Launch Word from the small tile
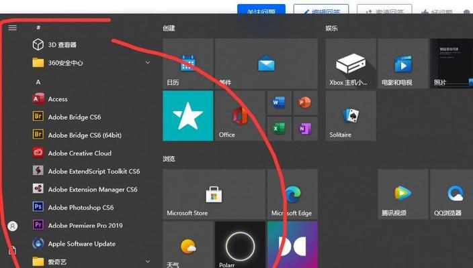Viewport: 473px width, 268px height. [279, 103]
